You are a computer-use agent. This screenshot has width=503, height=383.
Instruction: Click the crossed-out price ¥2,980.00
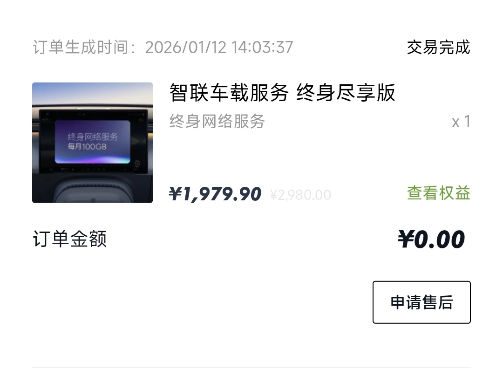(300, 195)
